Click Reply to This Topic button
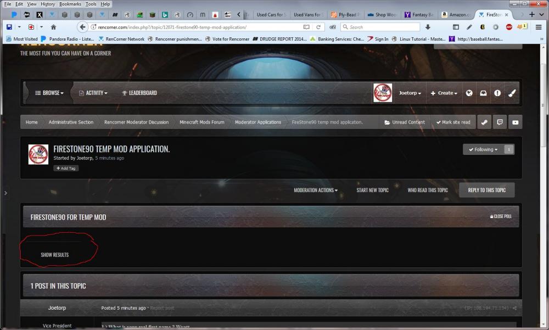549x330 pixels. [486, 191]
